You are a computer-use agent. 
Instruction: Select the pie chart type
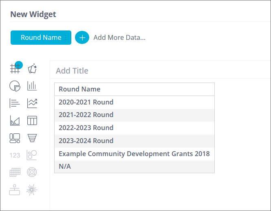(15, 86)
